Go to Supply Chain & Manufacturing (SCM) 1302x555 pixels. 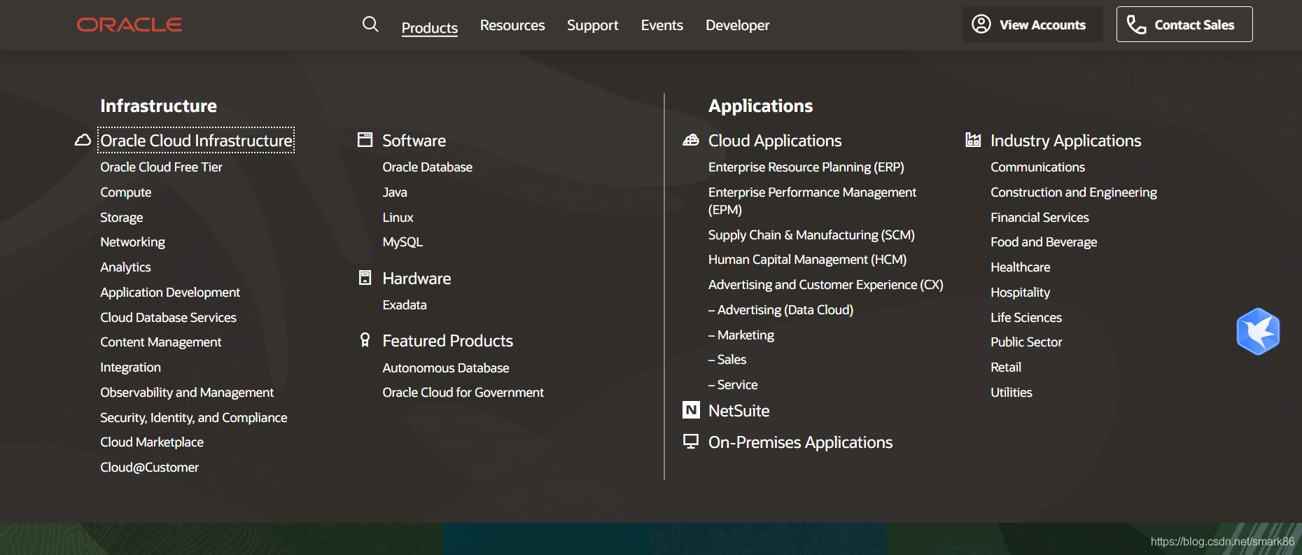click(811, 235)
